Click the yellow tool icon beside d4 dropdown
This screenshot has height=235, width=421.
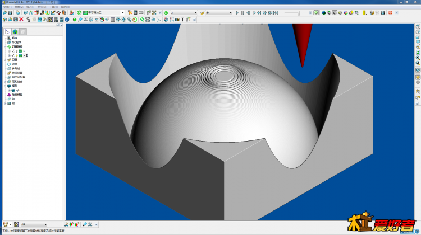[203, 12]
